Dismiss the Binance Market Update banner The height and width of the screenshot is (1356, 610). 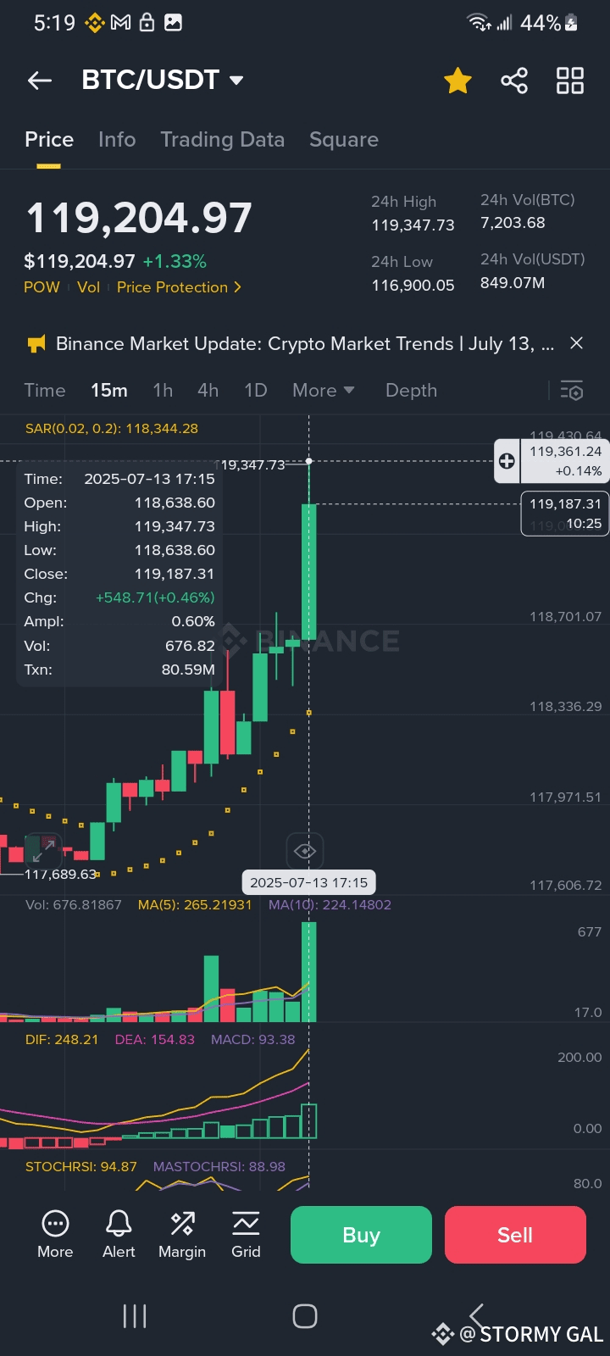[576, 343]
